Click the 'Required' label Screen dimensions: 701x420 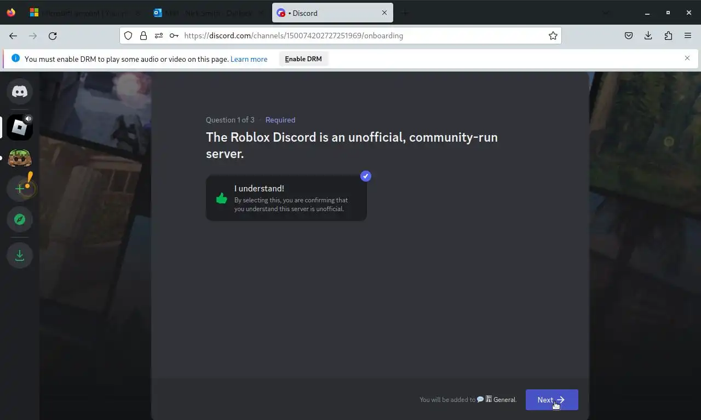coord(280,120)
